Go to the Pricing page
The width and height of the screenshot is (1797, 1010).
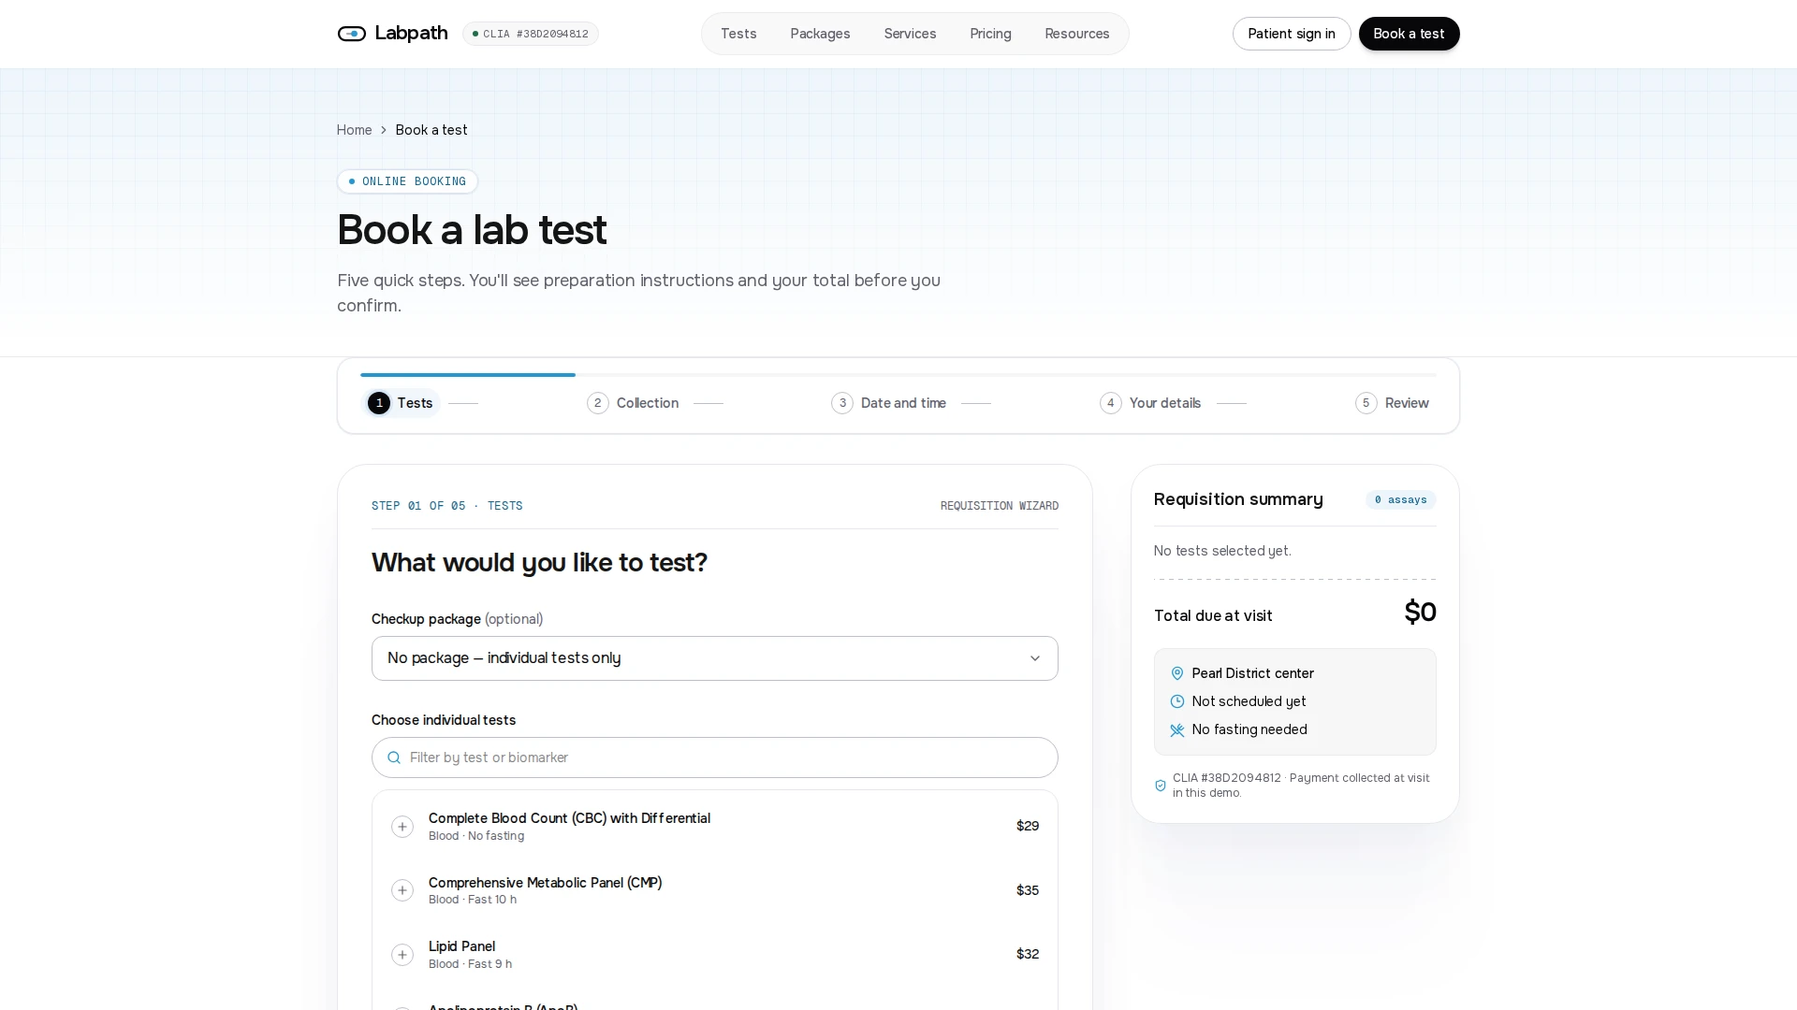click(x=990, y=34)
